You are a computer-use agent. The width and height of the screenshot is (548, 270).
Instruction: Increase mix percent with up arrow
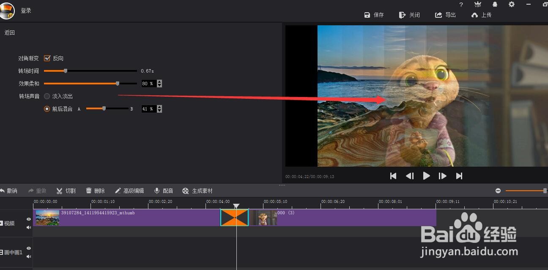[159, 107]
